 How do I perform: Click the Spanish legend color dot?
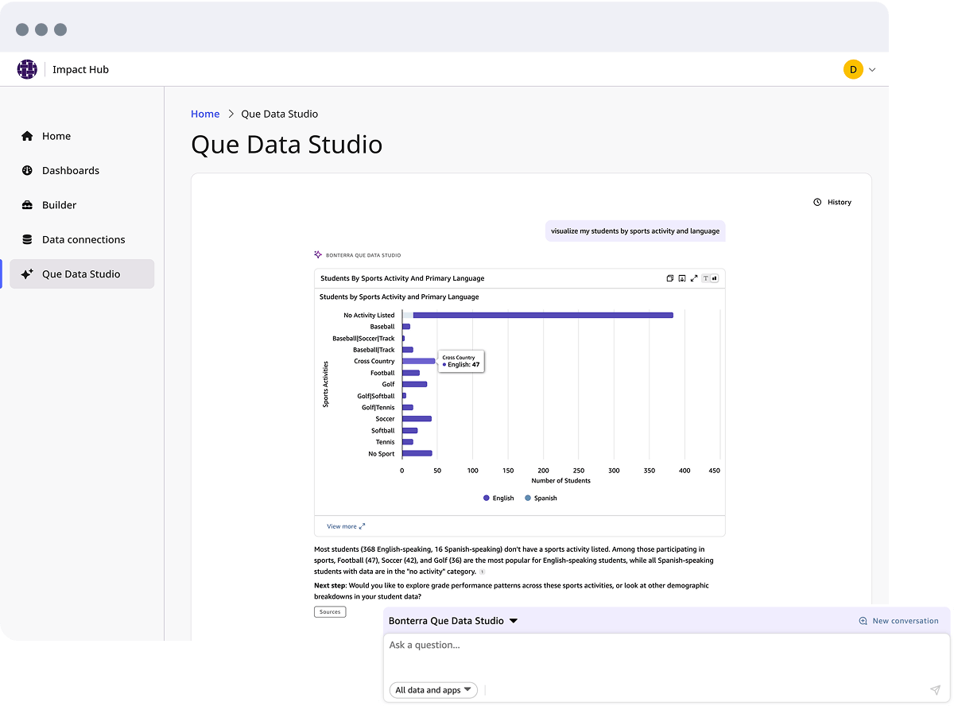(528, 498)
